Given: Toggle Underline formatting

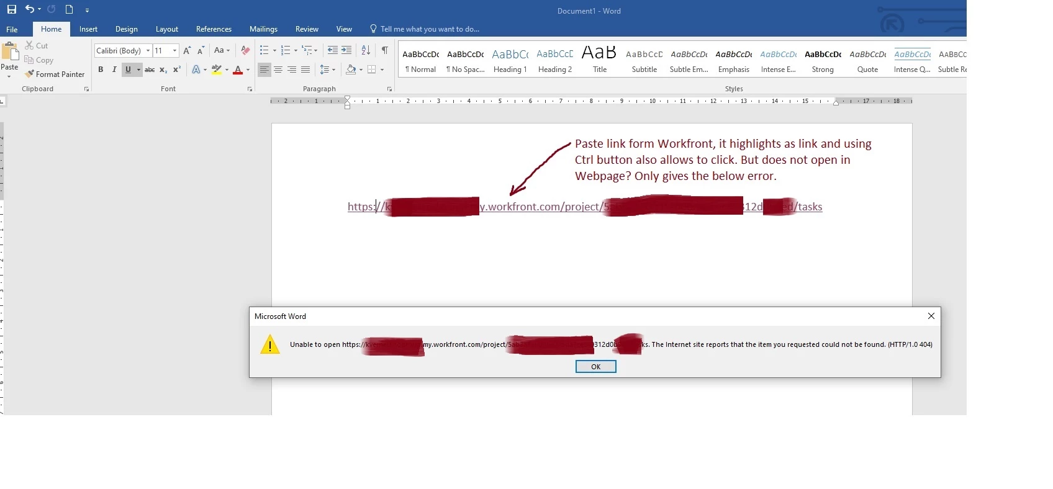Looking at the screenshot, I should tap(128, 70).
